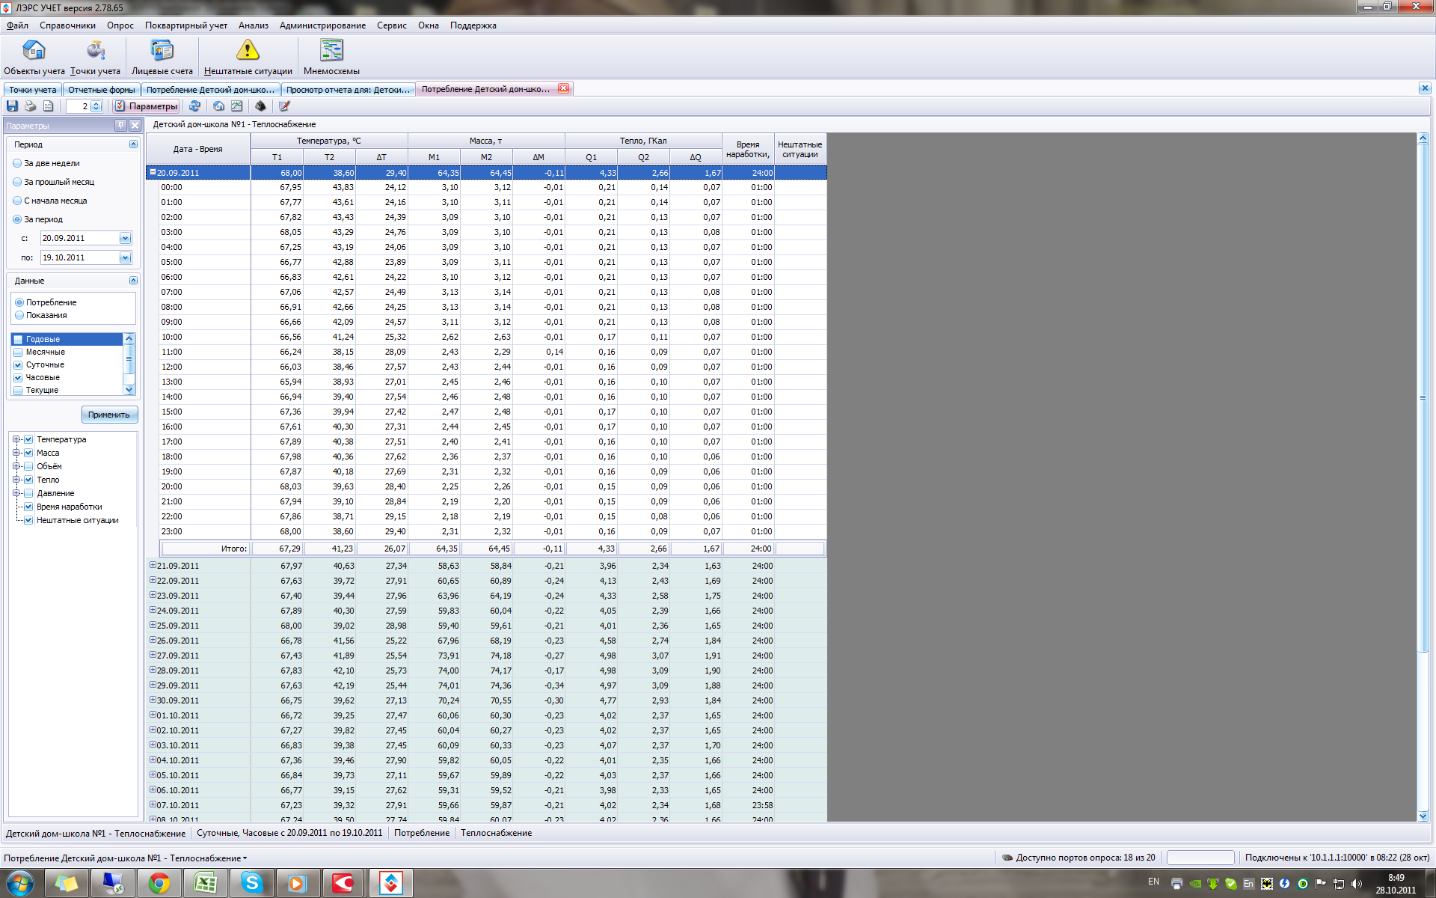Uncheck the Время наработки checkbox

pyautogui.click(x=28, y=507)
